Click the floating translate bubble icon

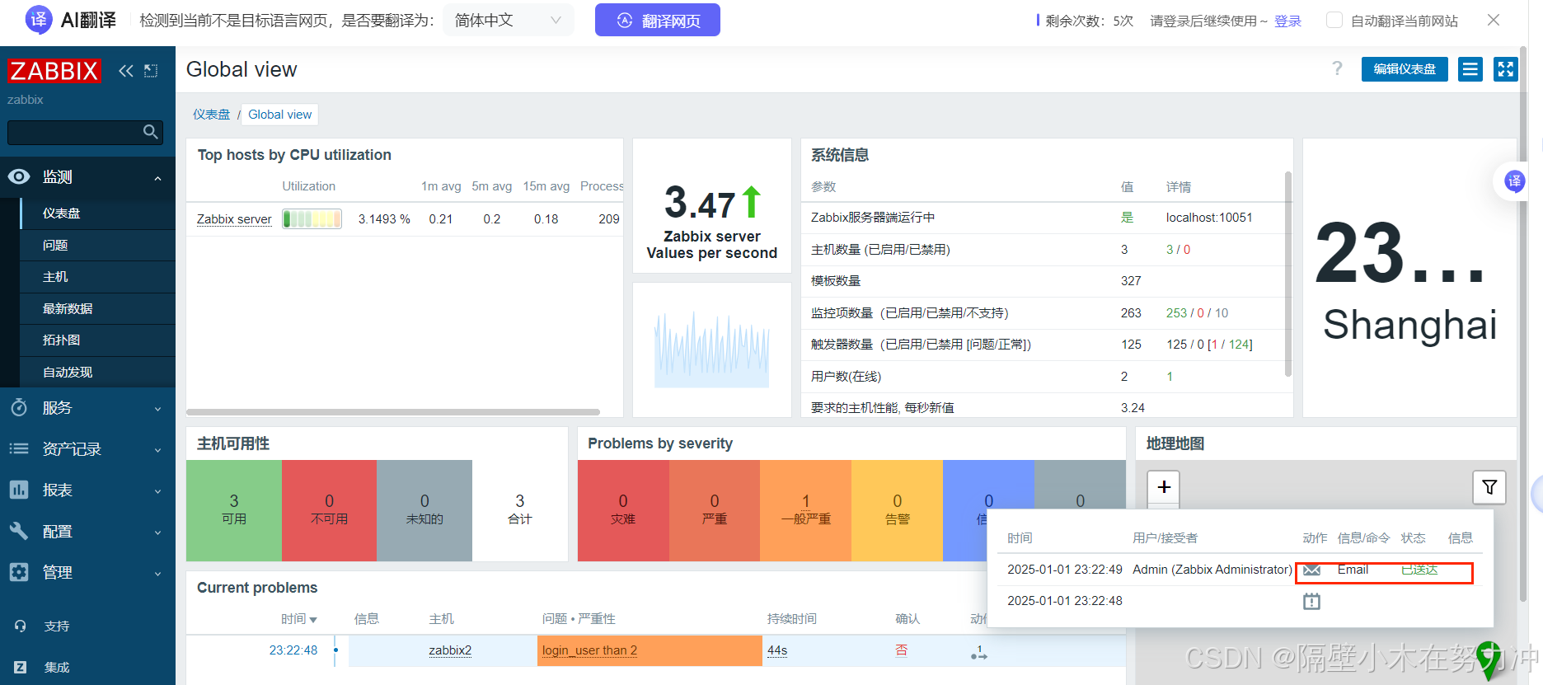(1515, 181)
